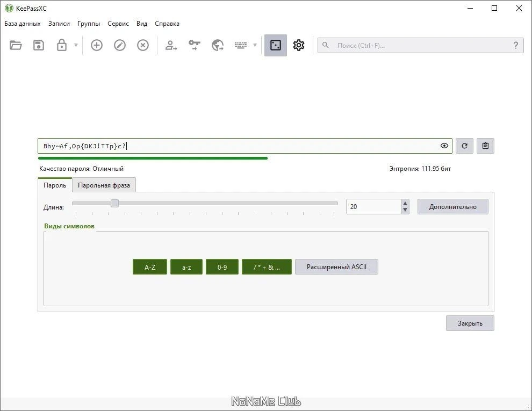Open the Вид menu
This screenshot has height=411, width=532.
(142, 24)
